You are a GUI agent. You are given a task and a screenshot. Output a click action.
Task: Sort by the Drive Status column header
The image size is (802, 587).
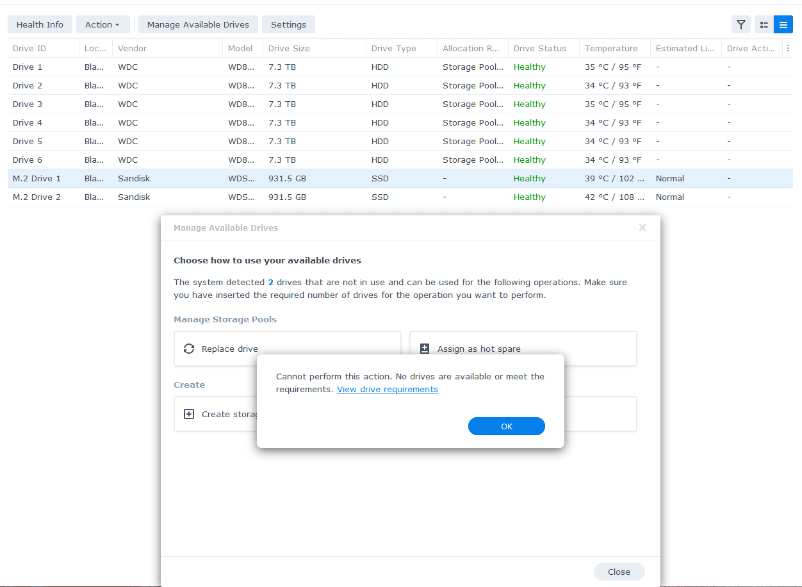coord(543,48)
